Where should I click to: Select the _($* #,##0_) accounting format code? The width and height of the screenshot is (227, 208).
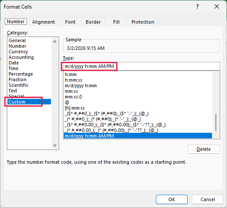[x=138, y=113]
